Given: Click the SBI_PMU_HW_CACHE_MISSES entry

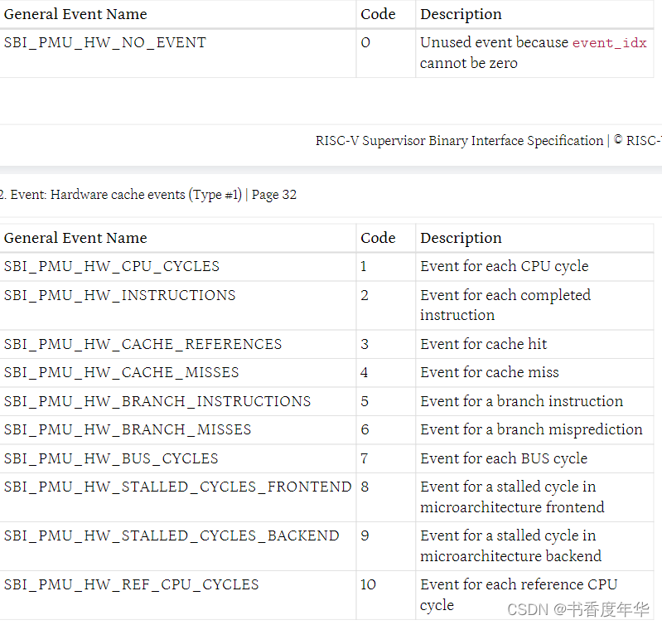Looking at the screenshot, I should pos(121,373).
